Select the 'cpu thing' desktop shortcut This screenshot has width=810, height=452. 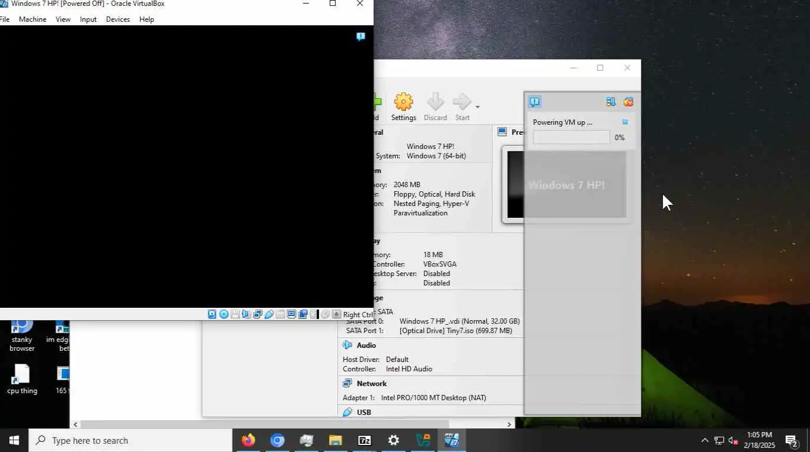click(22, 380)
